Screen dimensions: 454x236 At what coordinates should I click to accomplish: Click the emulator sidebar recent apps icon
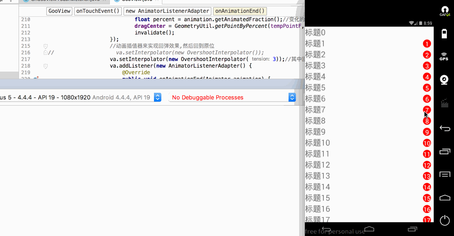[x=445, y=151]
